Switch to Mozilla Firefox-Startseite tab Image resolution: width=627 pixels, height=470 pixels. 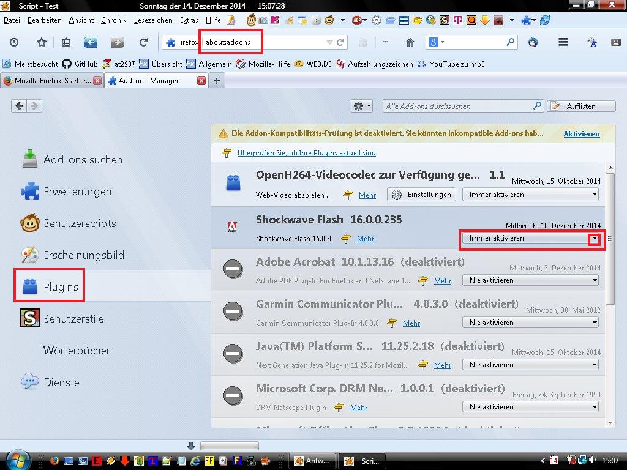[52, 81]
